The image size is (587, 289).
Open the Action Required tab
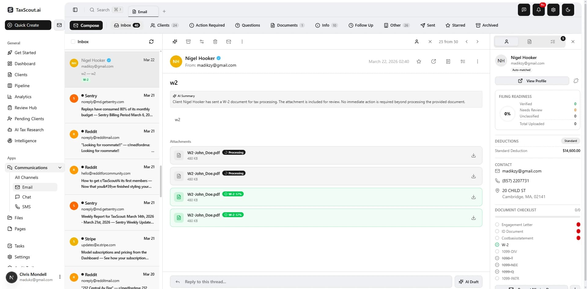[207, 25]
